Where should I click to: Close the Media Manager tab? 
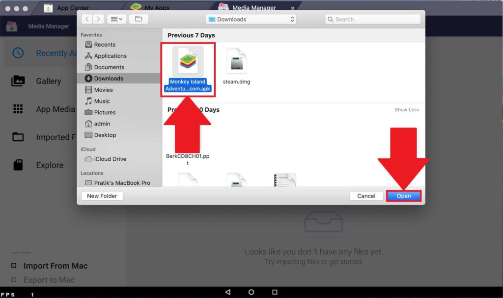tap(293, 8)
